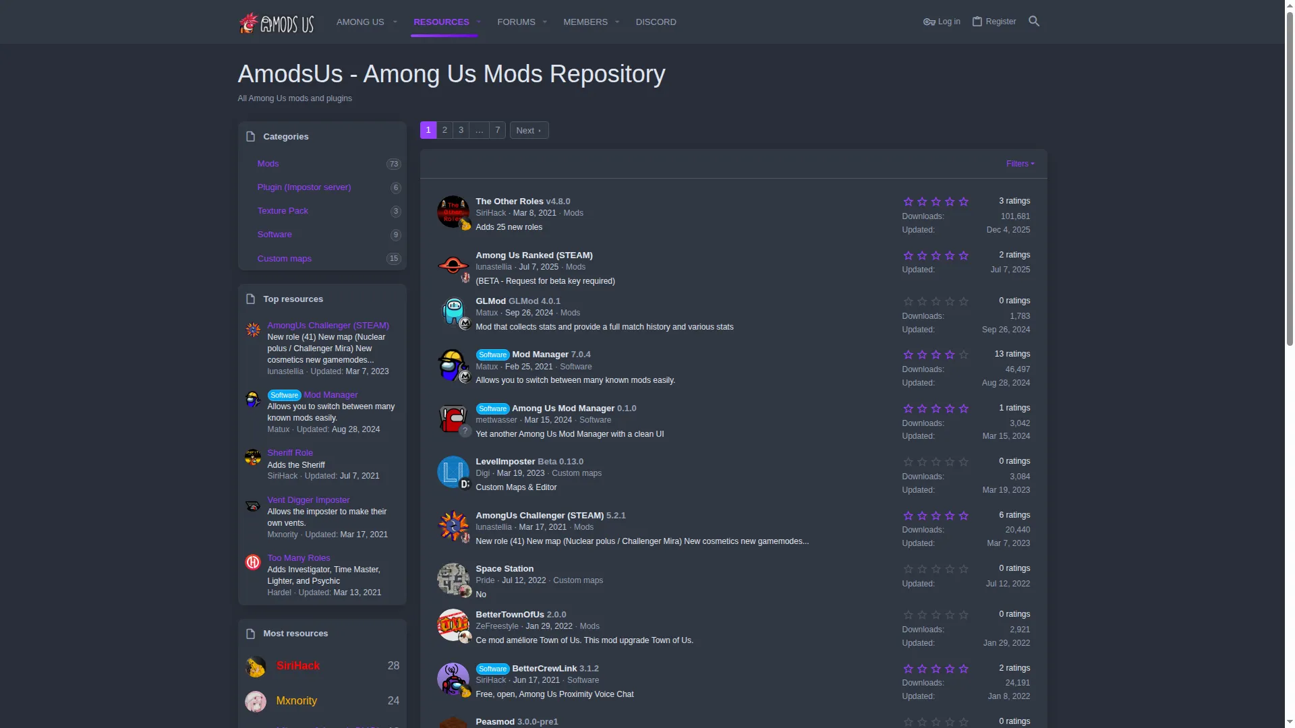Click The Other Roles star rating
1295x728 pixels.
tap(936, 202)
